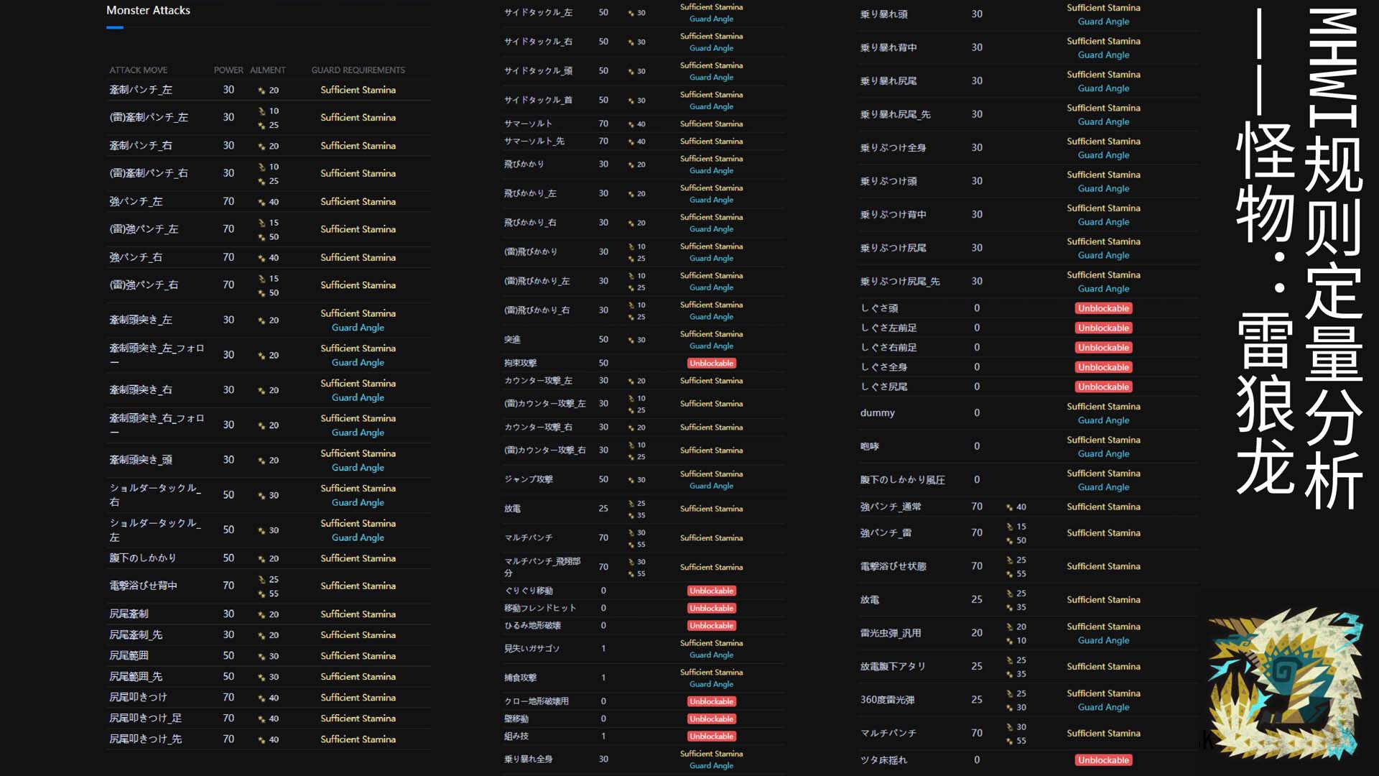Screen dimensions: 1379x776
Task: Click Guard Angle link for 牽制頭突き_左
Action: (x=358, y=328)
